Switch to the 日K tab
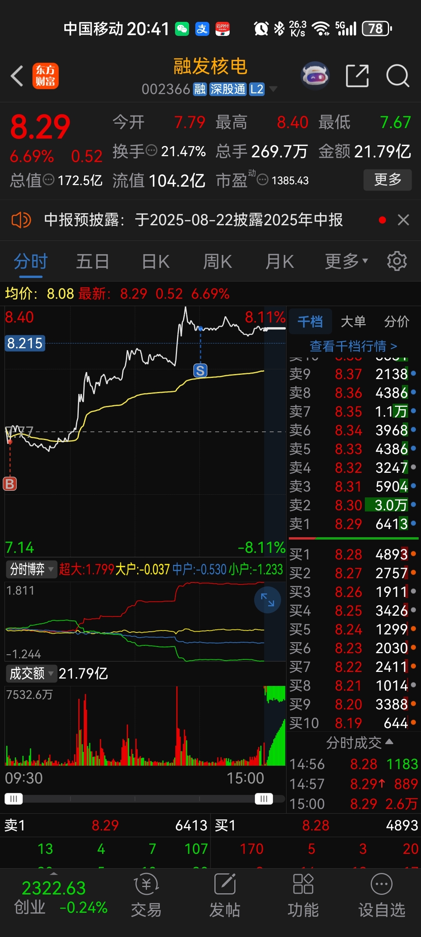Image resolution: width=421 pixels, height=937 pixels. (x=156, y=261)
